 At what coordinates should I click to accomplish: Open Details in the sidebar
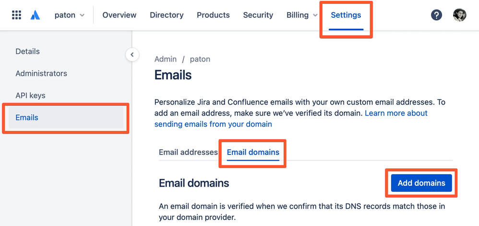[x=27, y=51]
